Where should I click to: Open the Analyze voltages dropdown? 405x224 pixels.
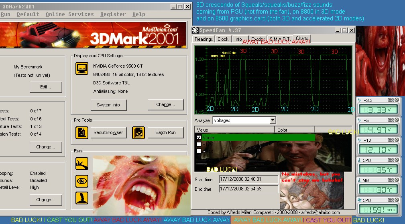pyautogui.click(x=273, y=120)
